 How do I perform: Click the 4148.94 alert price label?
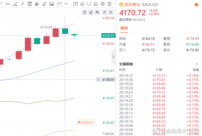point(108,80)
